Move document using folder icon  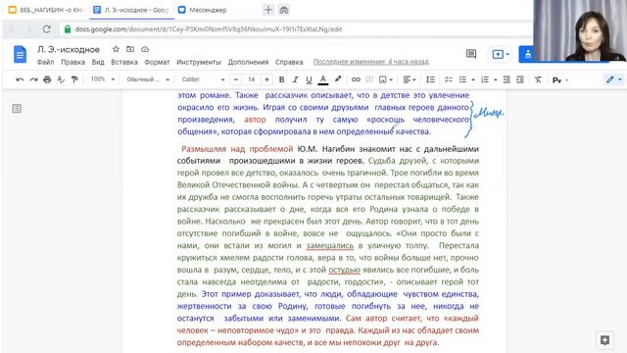[130, 49]
